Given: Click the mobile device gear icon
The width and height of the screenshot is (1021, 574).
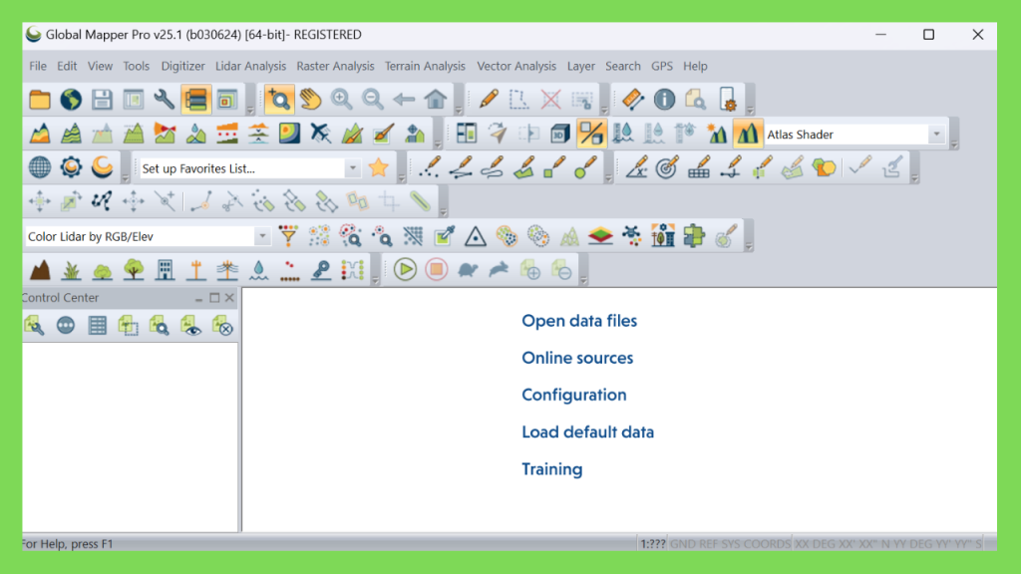Looking at the screenshot, I should 727,100.
